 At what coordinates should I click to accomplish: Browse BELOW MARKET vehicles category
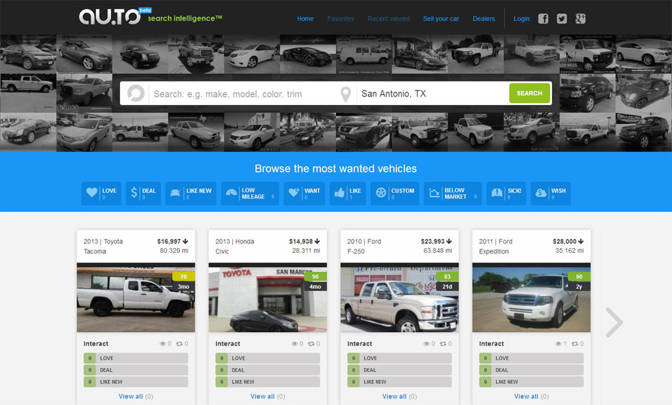click(x=453, y=193)
